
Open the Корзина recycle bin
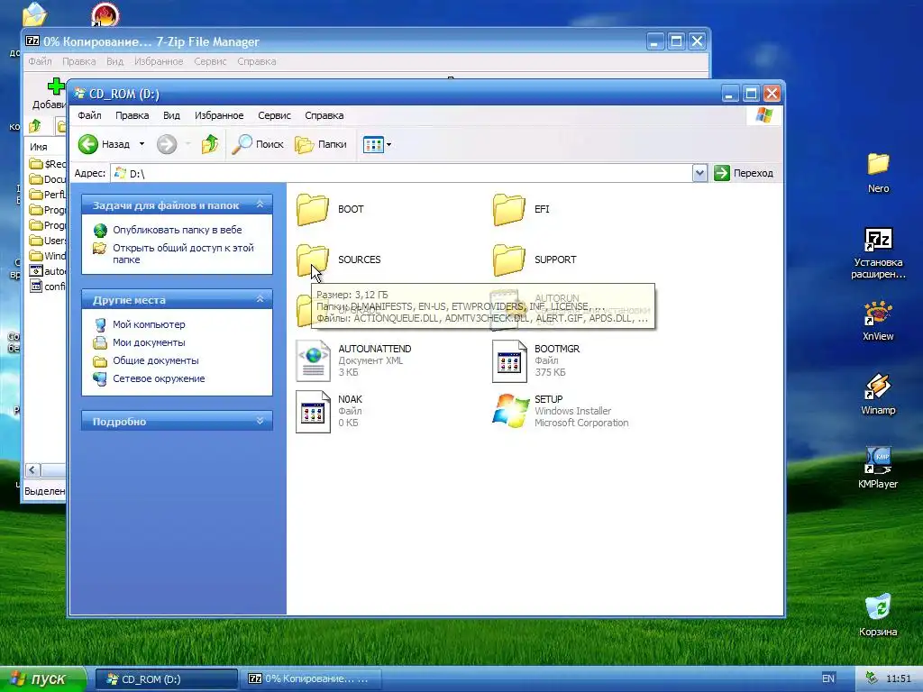coord(878,615)
